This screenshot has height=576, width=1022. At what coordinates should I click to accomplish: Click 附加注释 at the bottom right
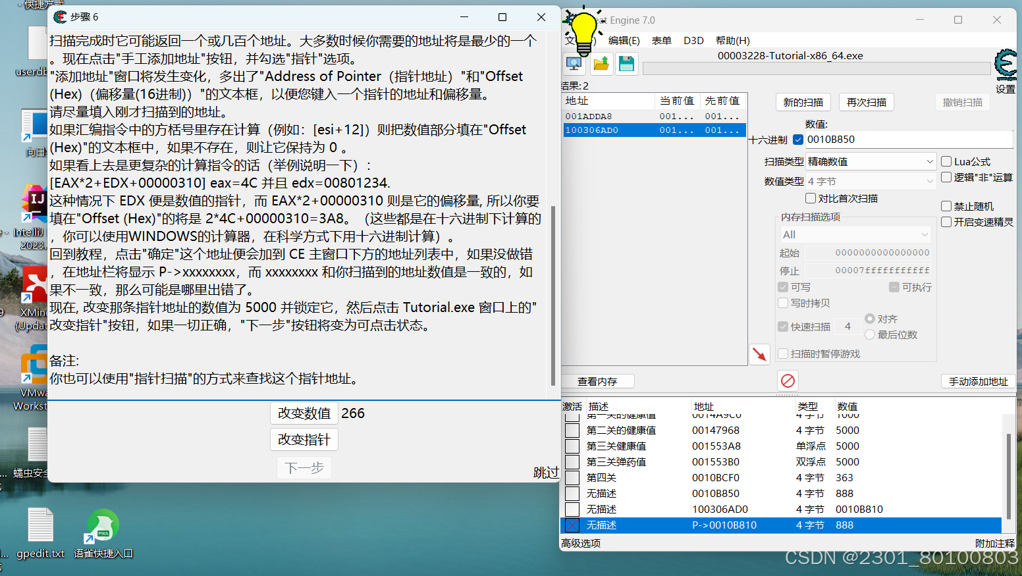(x=995, y=543)
